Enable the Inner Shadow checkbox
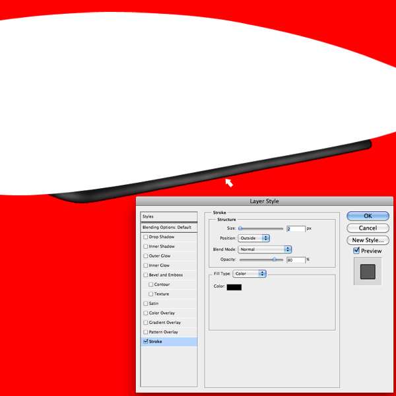 pos(146,246)
